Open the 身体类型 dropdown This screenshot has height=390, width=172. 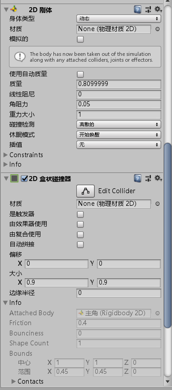point(119,18)
